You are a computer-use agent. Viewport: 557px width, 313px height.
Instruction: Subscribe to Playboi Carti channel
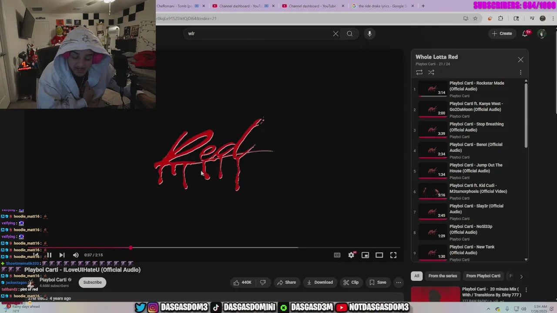tap(92, 282)
